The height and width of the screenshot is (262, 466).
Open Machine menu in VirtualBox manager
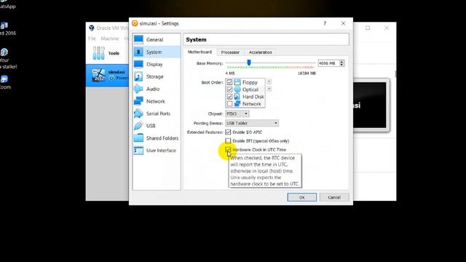pyautogui.click(x=110, y=39)
